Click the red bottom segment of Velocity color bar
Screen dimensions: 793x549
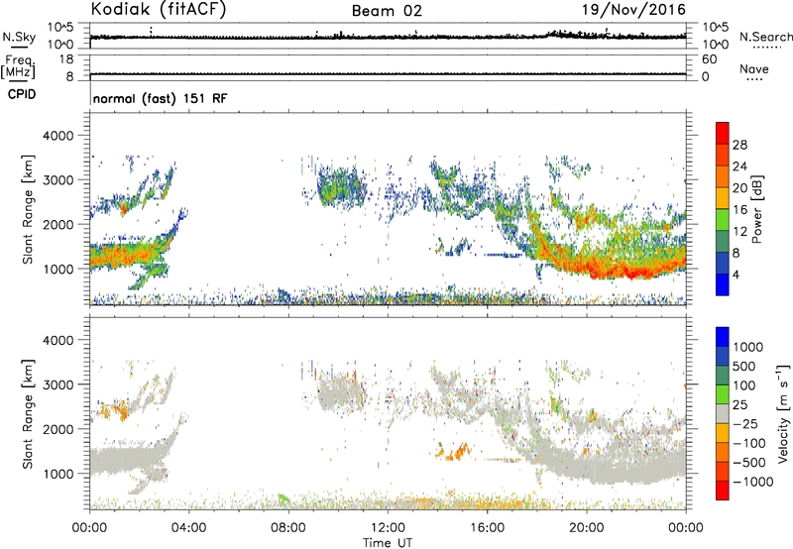pos(723,491)
